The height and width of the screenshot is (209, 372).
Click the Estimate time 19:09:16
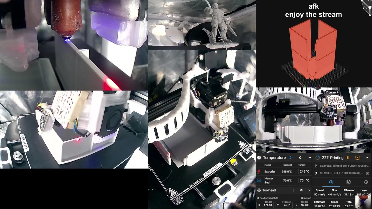(x=320, y=206)
